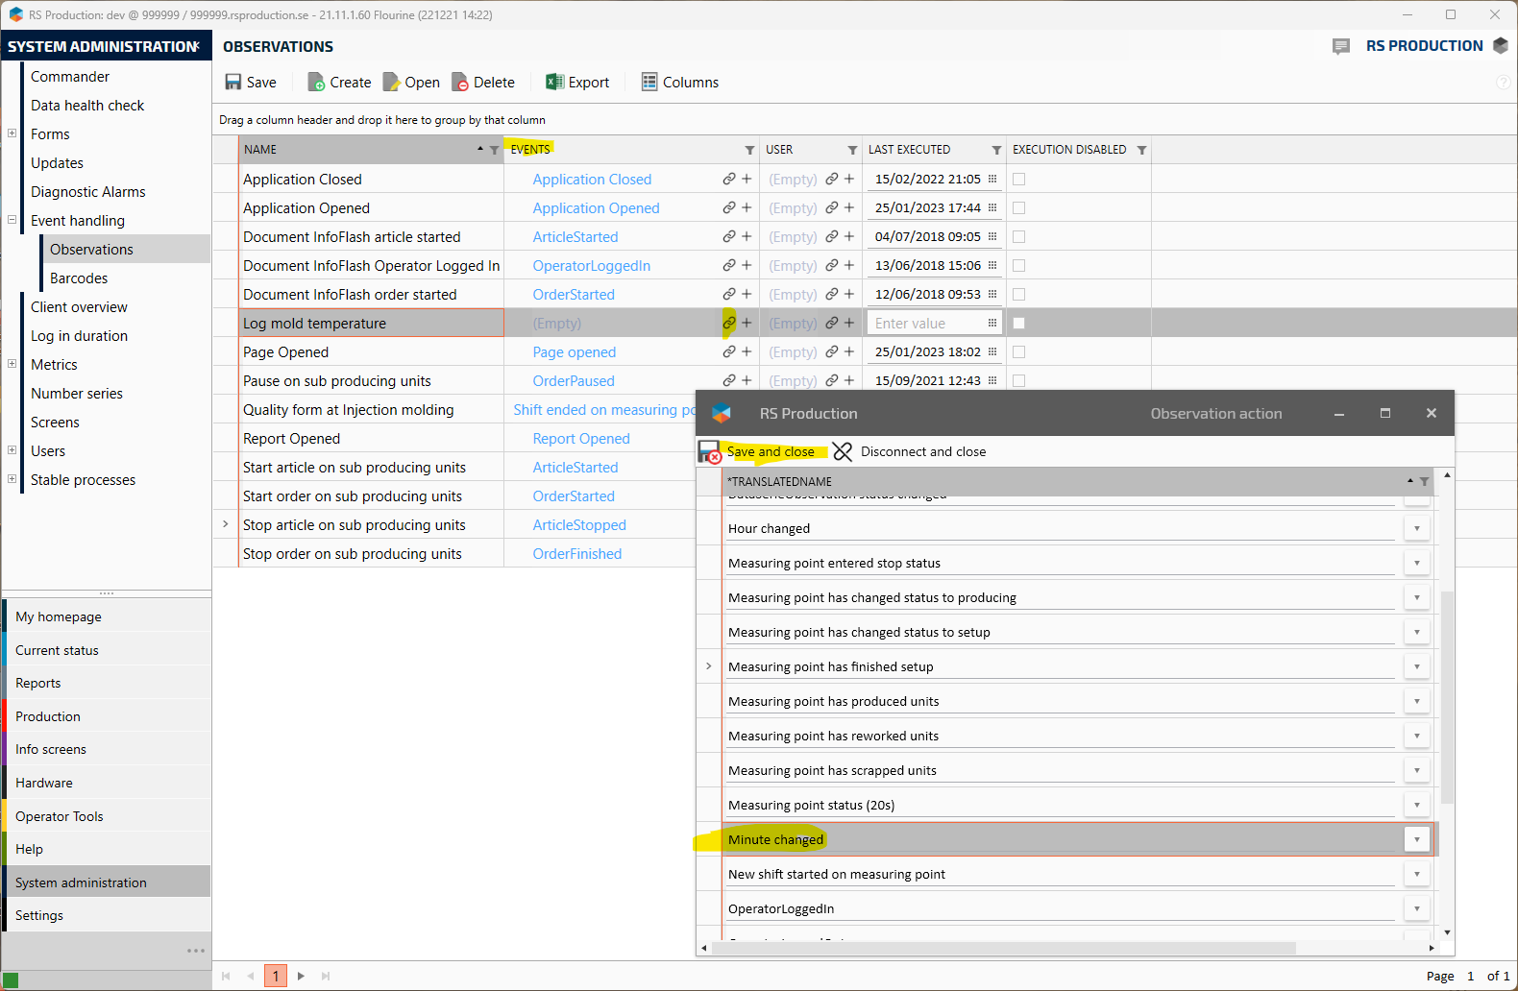Open dropdown for Minute changed row
This screenshot has width=1518, height=991.
pos(1417,839)
